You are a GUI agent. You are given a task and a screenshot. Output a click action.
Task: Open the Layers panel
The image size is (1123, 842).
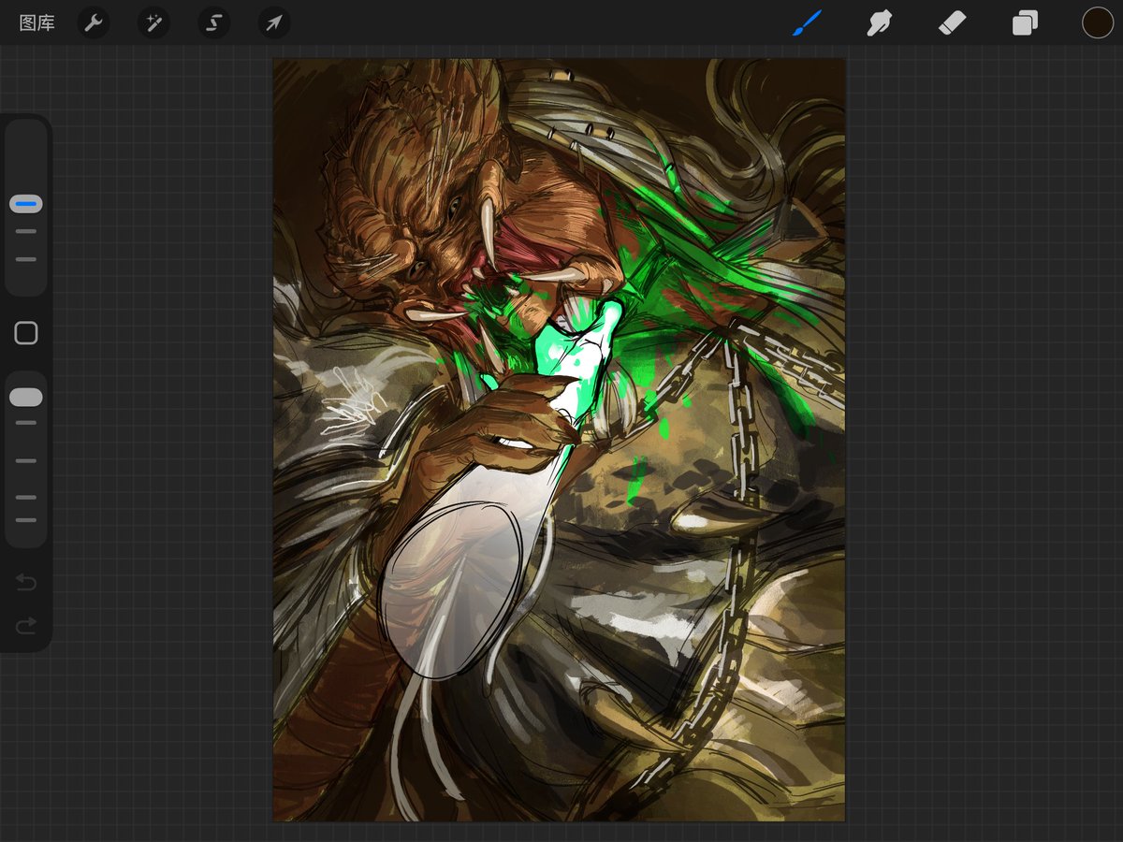1025,22
